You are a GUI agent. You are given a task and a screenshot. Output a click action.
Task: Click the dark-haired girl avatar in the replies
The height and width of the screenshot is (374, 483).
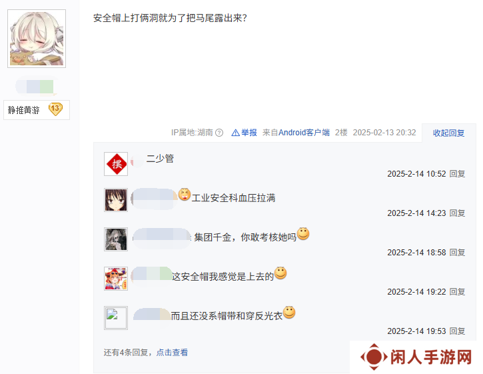pyautogui.click(x=116, y=200)
